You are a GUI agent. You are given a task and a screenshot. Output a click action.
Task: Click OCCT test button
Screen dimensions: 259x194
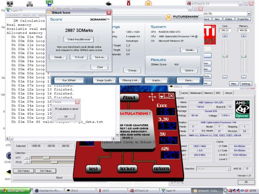pos(93,169)
